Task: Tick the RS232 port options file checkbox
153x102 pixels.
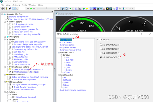Action: tap(10, 32)
